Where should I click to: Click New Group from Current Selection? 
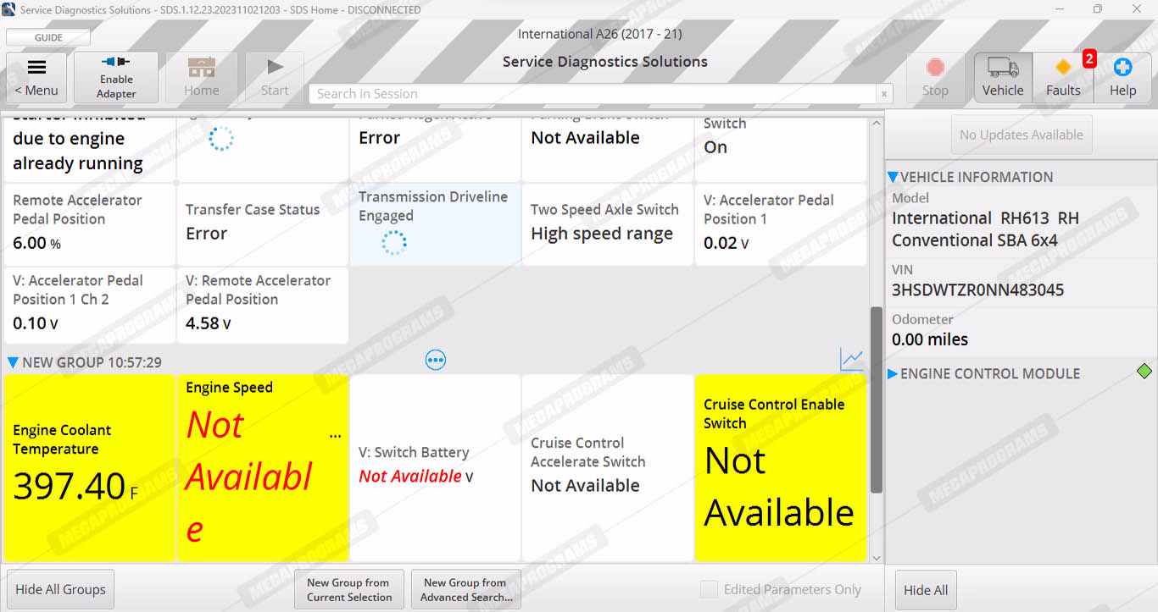tap(349, 589)
